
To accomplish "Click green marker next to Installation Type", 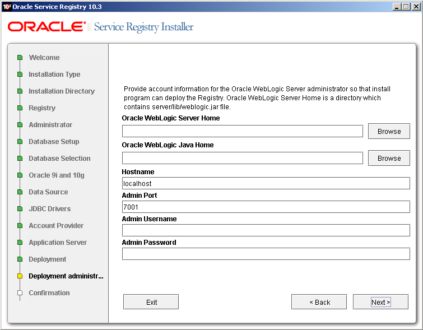I will tap(20, 74).
